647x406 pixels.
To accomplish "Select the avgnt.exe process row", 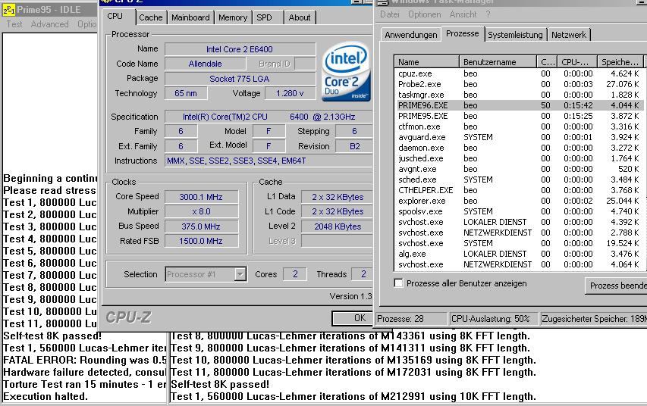I will [519, 169].
